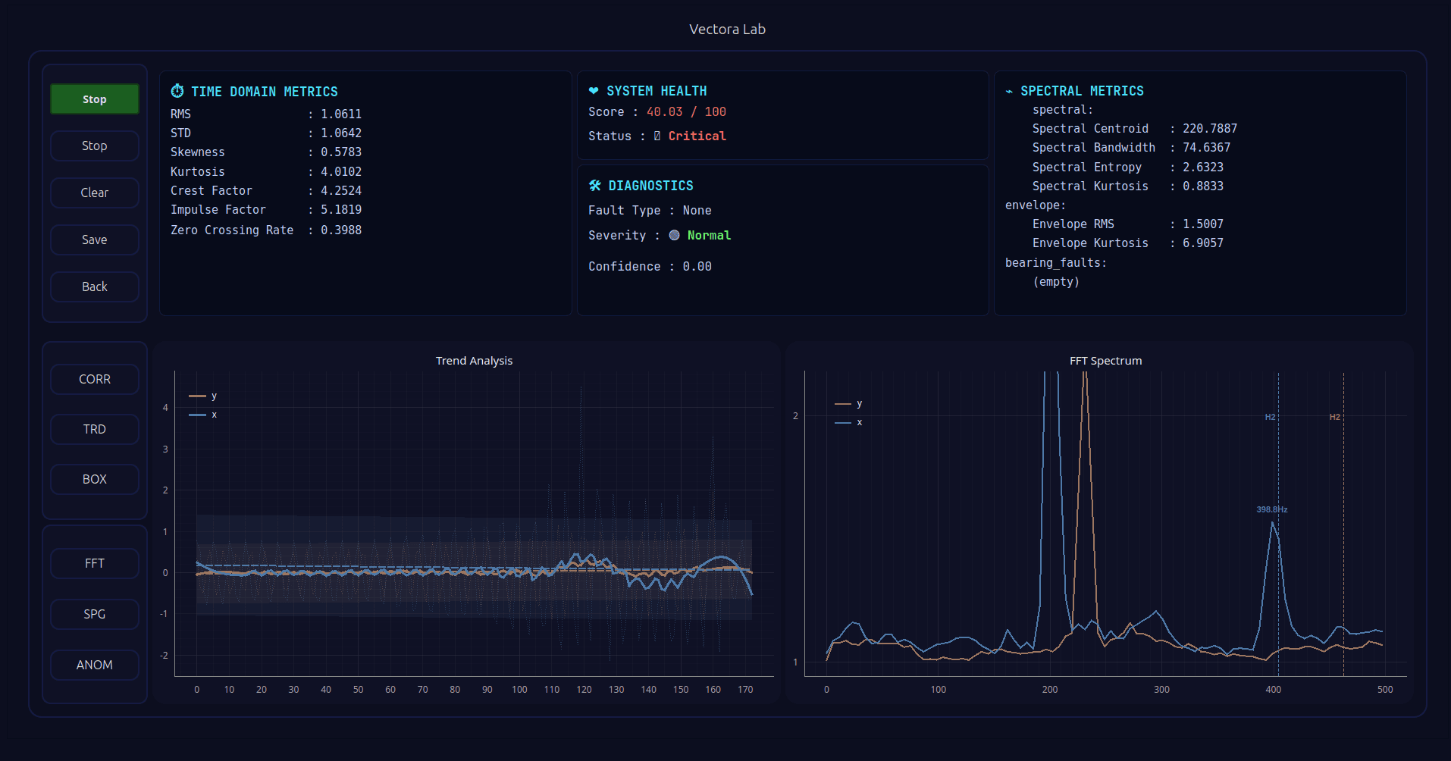Screen dimensions: 1451x761
Task: Select the FFT spectrum view
Action: 95,563
